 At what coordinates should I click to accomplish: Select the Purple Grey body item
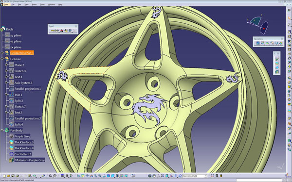22,136
